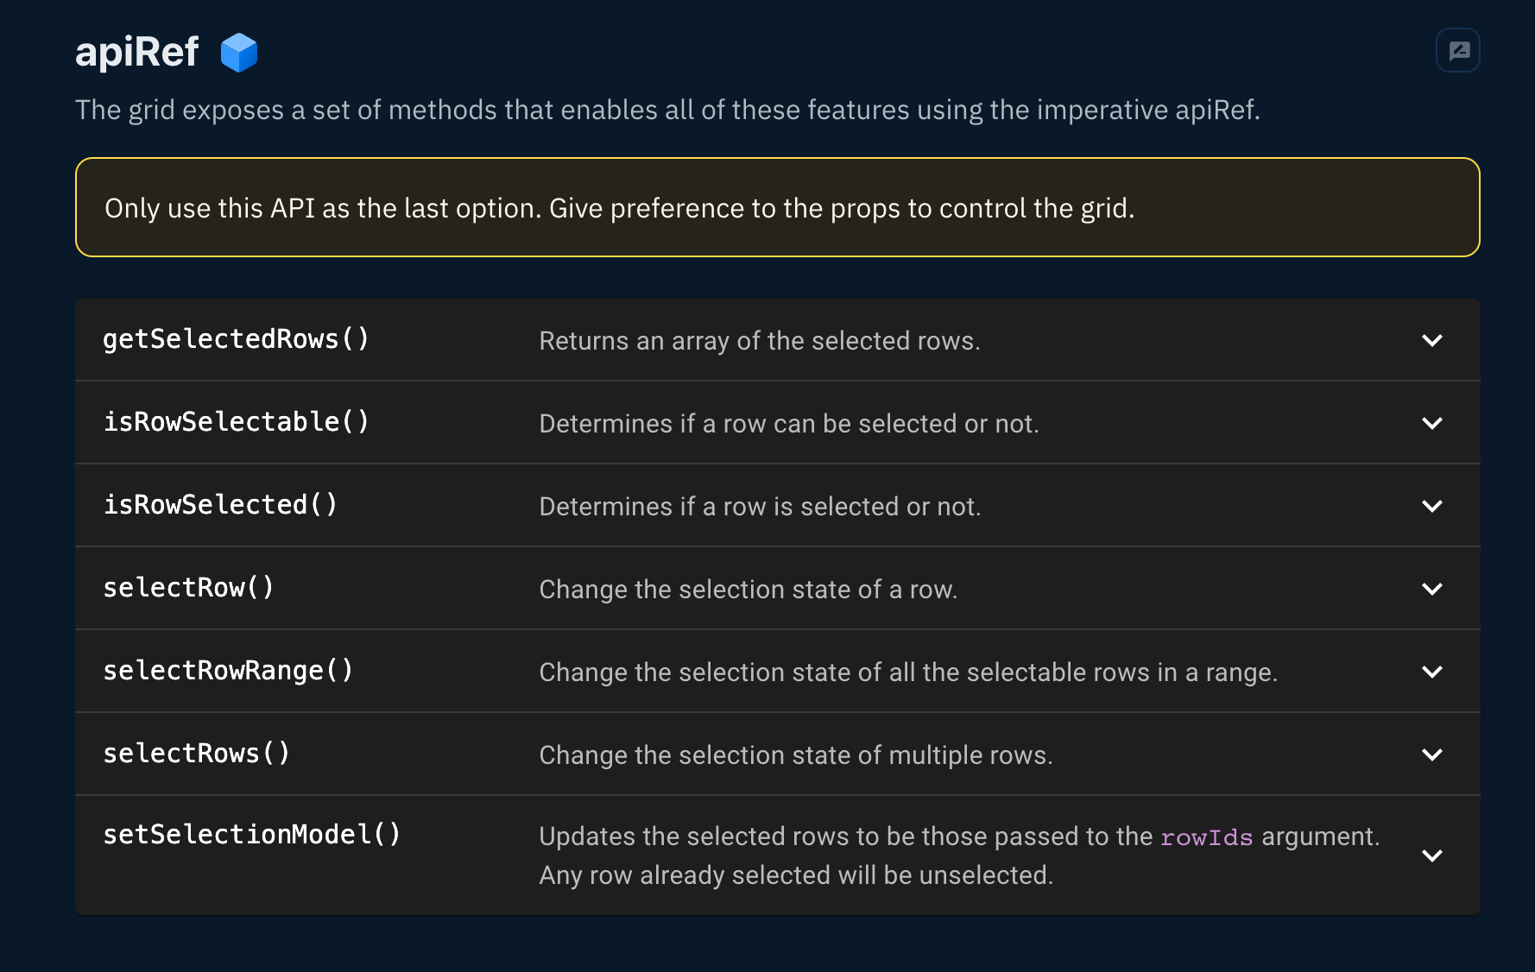Viewport: 1535px width, 972px height.
Task: Click the selectRowRange() method row
Action: click(x=228, y=671)
